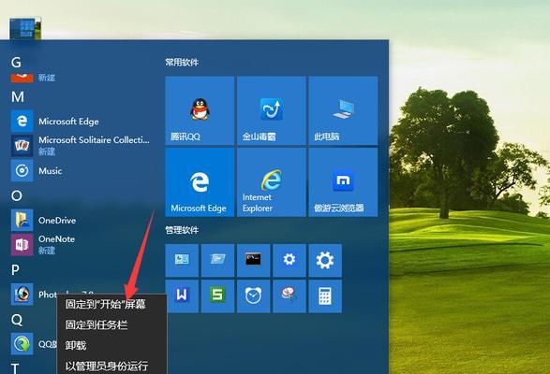Open the Run dialog small tile
The width and height of the screenshot is (550, 374).
[217, 260]
